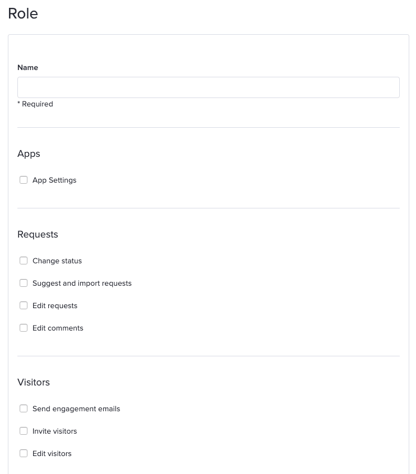Screen dimensions: 416x474
Task: Click the Role page title
Action: [x=23, y=13]
